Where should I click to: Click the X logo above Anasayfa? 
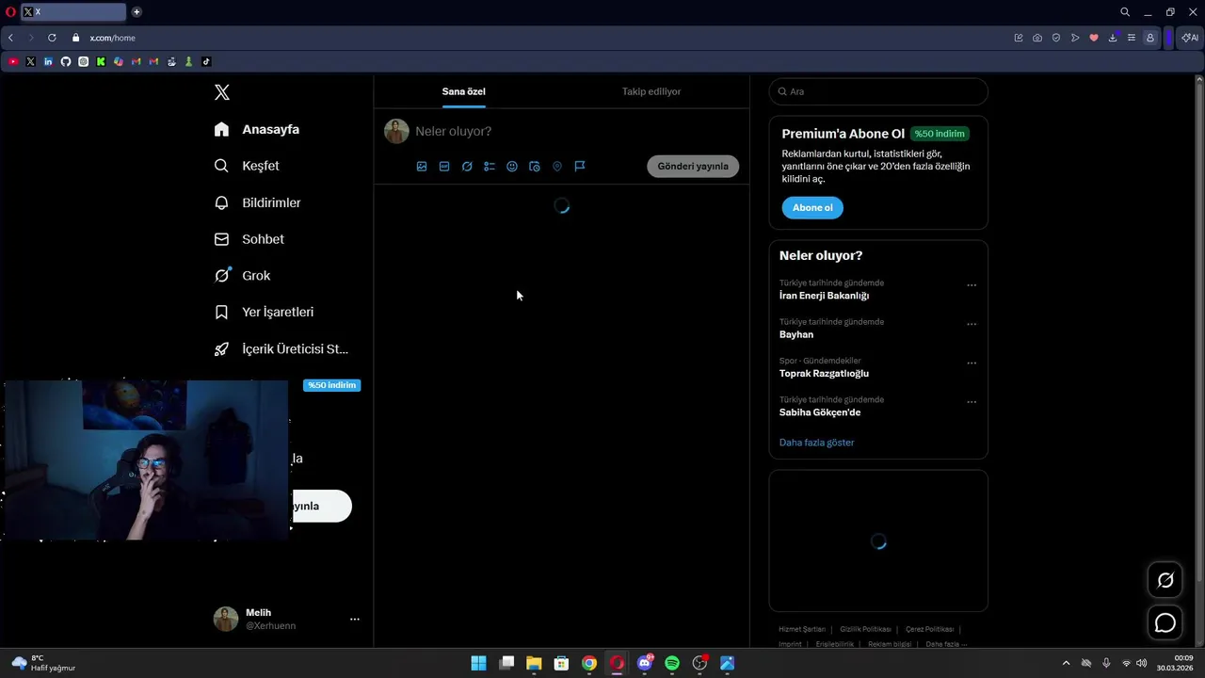pyautogui.click(x=222, y=92)
